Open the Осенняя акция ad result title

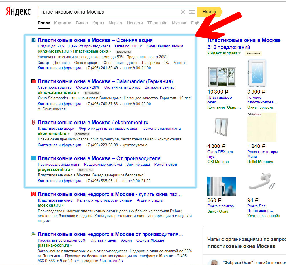(x=95, y=40)
